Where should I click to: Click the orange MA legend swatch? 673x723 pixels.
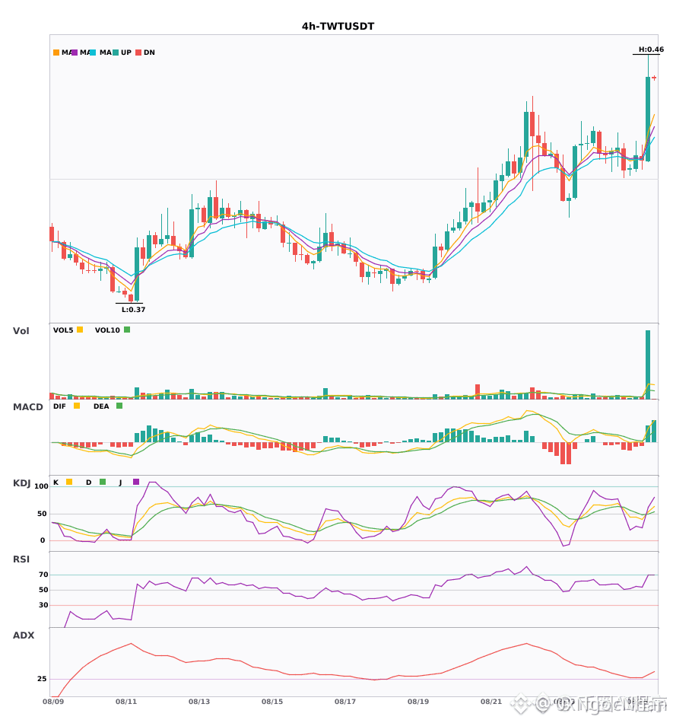click(56, 53)
